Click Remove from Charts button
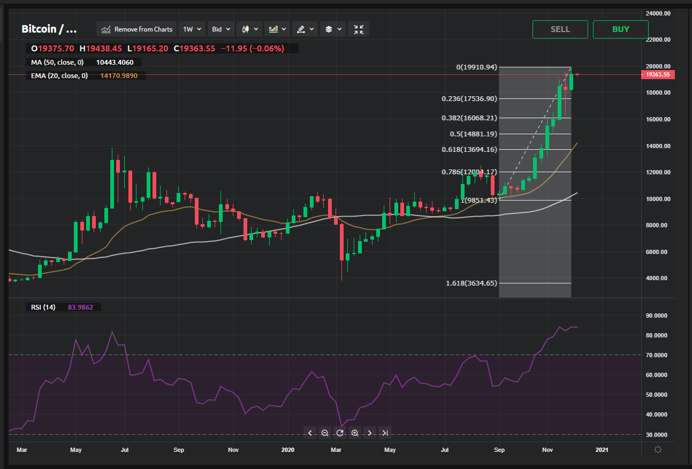Viewport: 692px width, 469px height. [137, 29]
